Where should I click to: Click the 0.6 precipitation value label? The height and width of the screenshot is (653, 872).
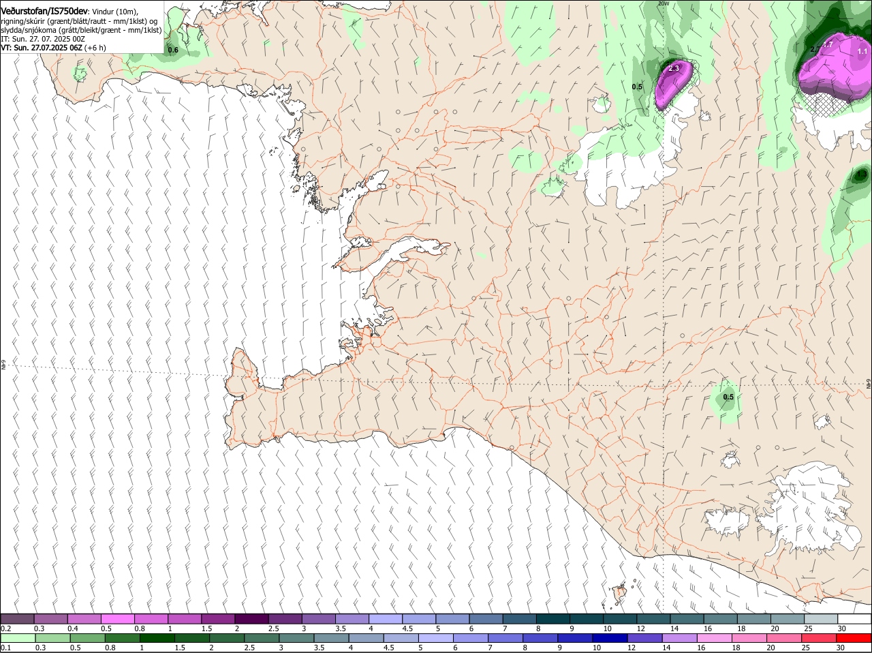coord(173,50)
